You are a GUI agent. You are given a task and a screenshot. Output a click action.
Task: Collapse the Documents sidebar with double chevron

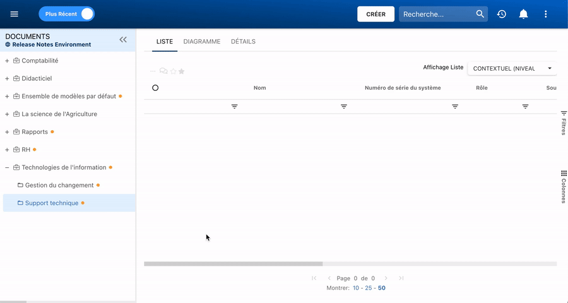click(x=123, y=40)
